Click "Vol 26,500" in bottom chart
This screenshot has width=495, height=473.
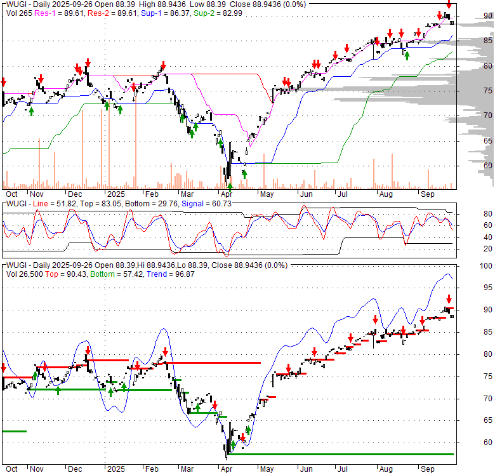click(x=24, y=274)
